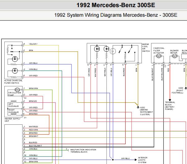Click the horizontal 'WHT/RED' label at pin 1
Image resolution: width=187 pixels, height=164 pixels.
(33, 127)
